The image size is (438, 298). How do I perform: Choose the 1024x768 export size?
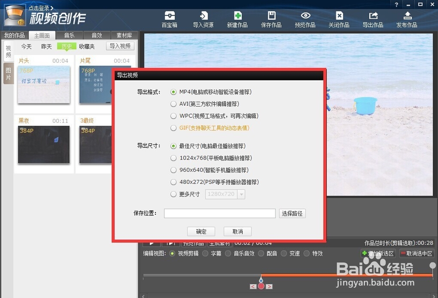pyautogui.click(x=173, y=158)
